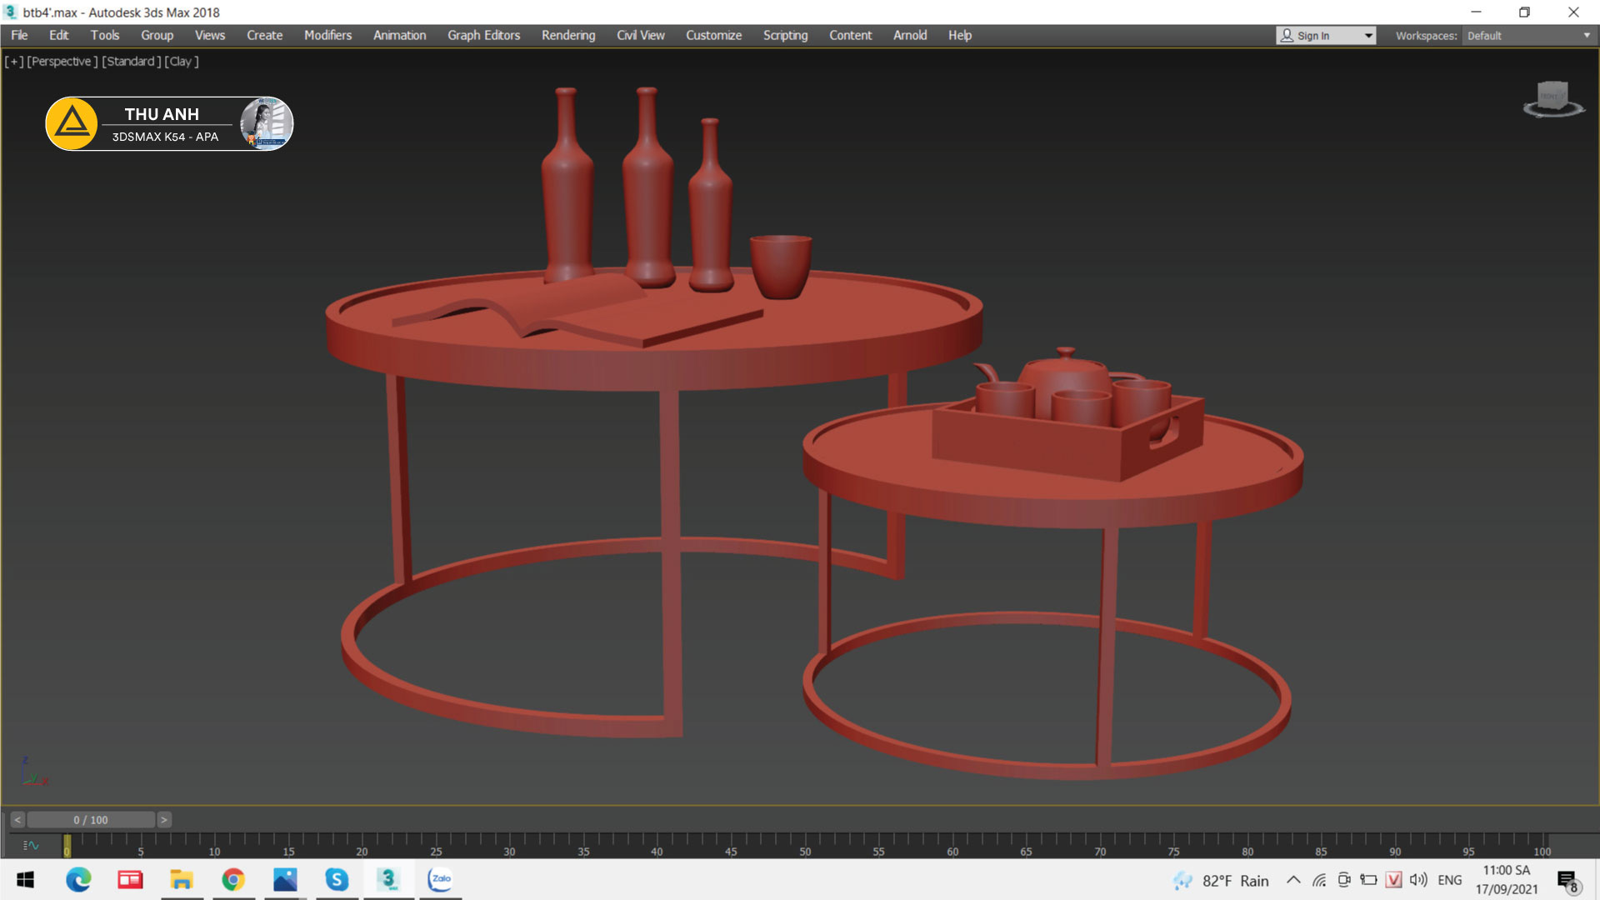The width and height of the screenshot is (1600, 900).
Task: Click the Perspective viewport label
Action: pyautogui.click(x=62, y=61)
